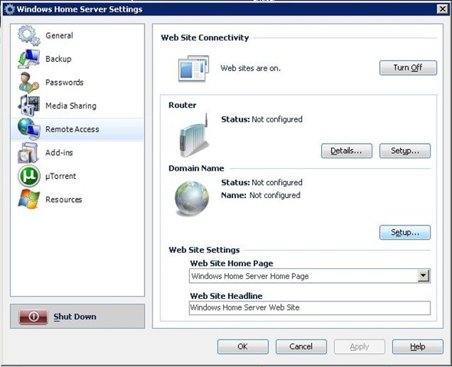Select the Add-ins icon
Screen dimensions: 452x367
(28, 152)
